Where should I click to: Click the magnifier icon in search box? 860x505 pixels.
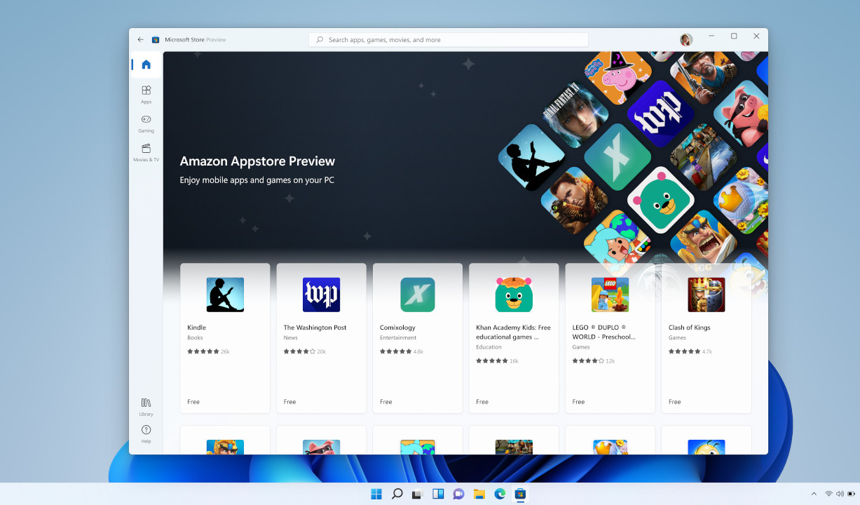point(320,40)
